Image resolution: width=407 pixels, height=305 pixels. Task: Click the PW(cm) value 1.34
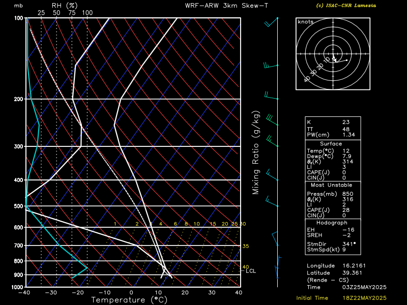pos(348,135)
